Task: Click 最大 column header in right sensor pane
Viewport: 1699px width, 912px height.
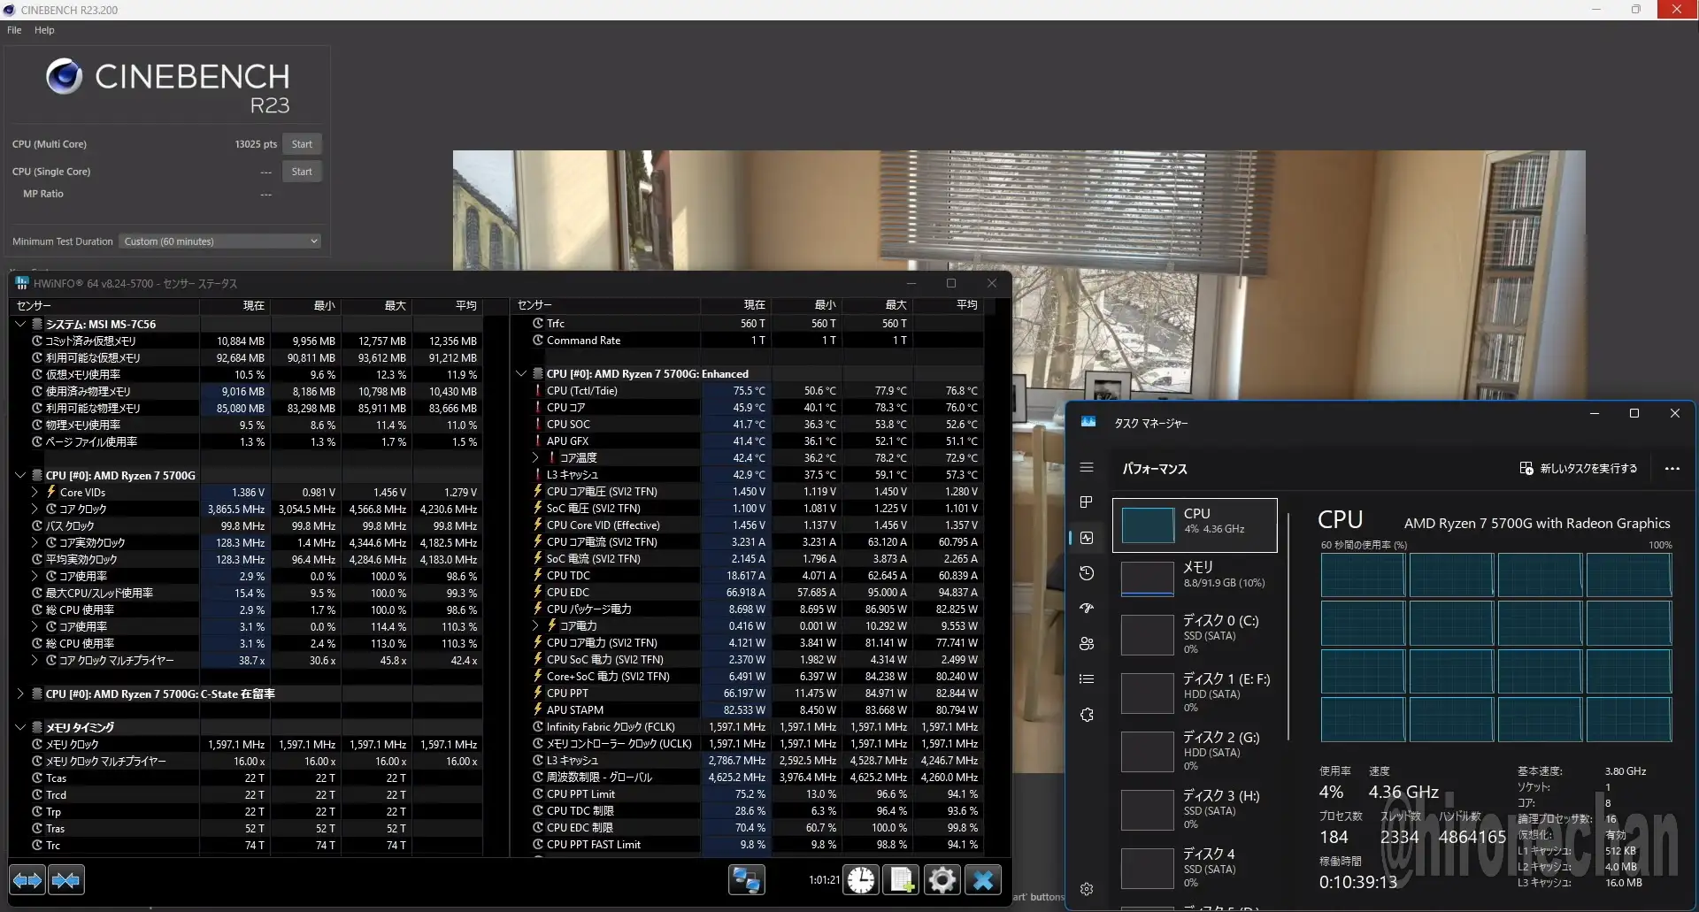Action: tap(877, 305)
